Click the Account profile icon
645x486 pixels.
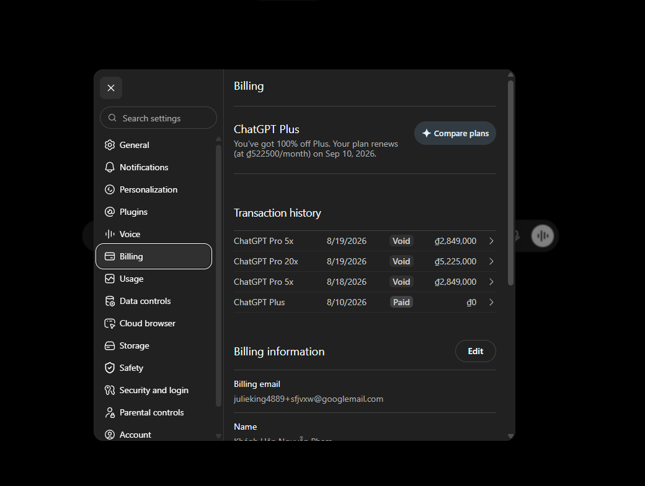click(109, 435)
